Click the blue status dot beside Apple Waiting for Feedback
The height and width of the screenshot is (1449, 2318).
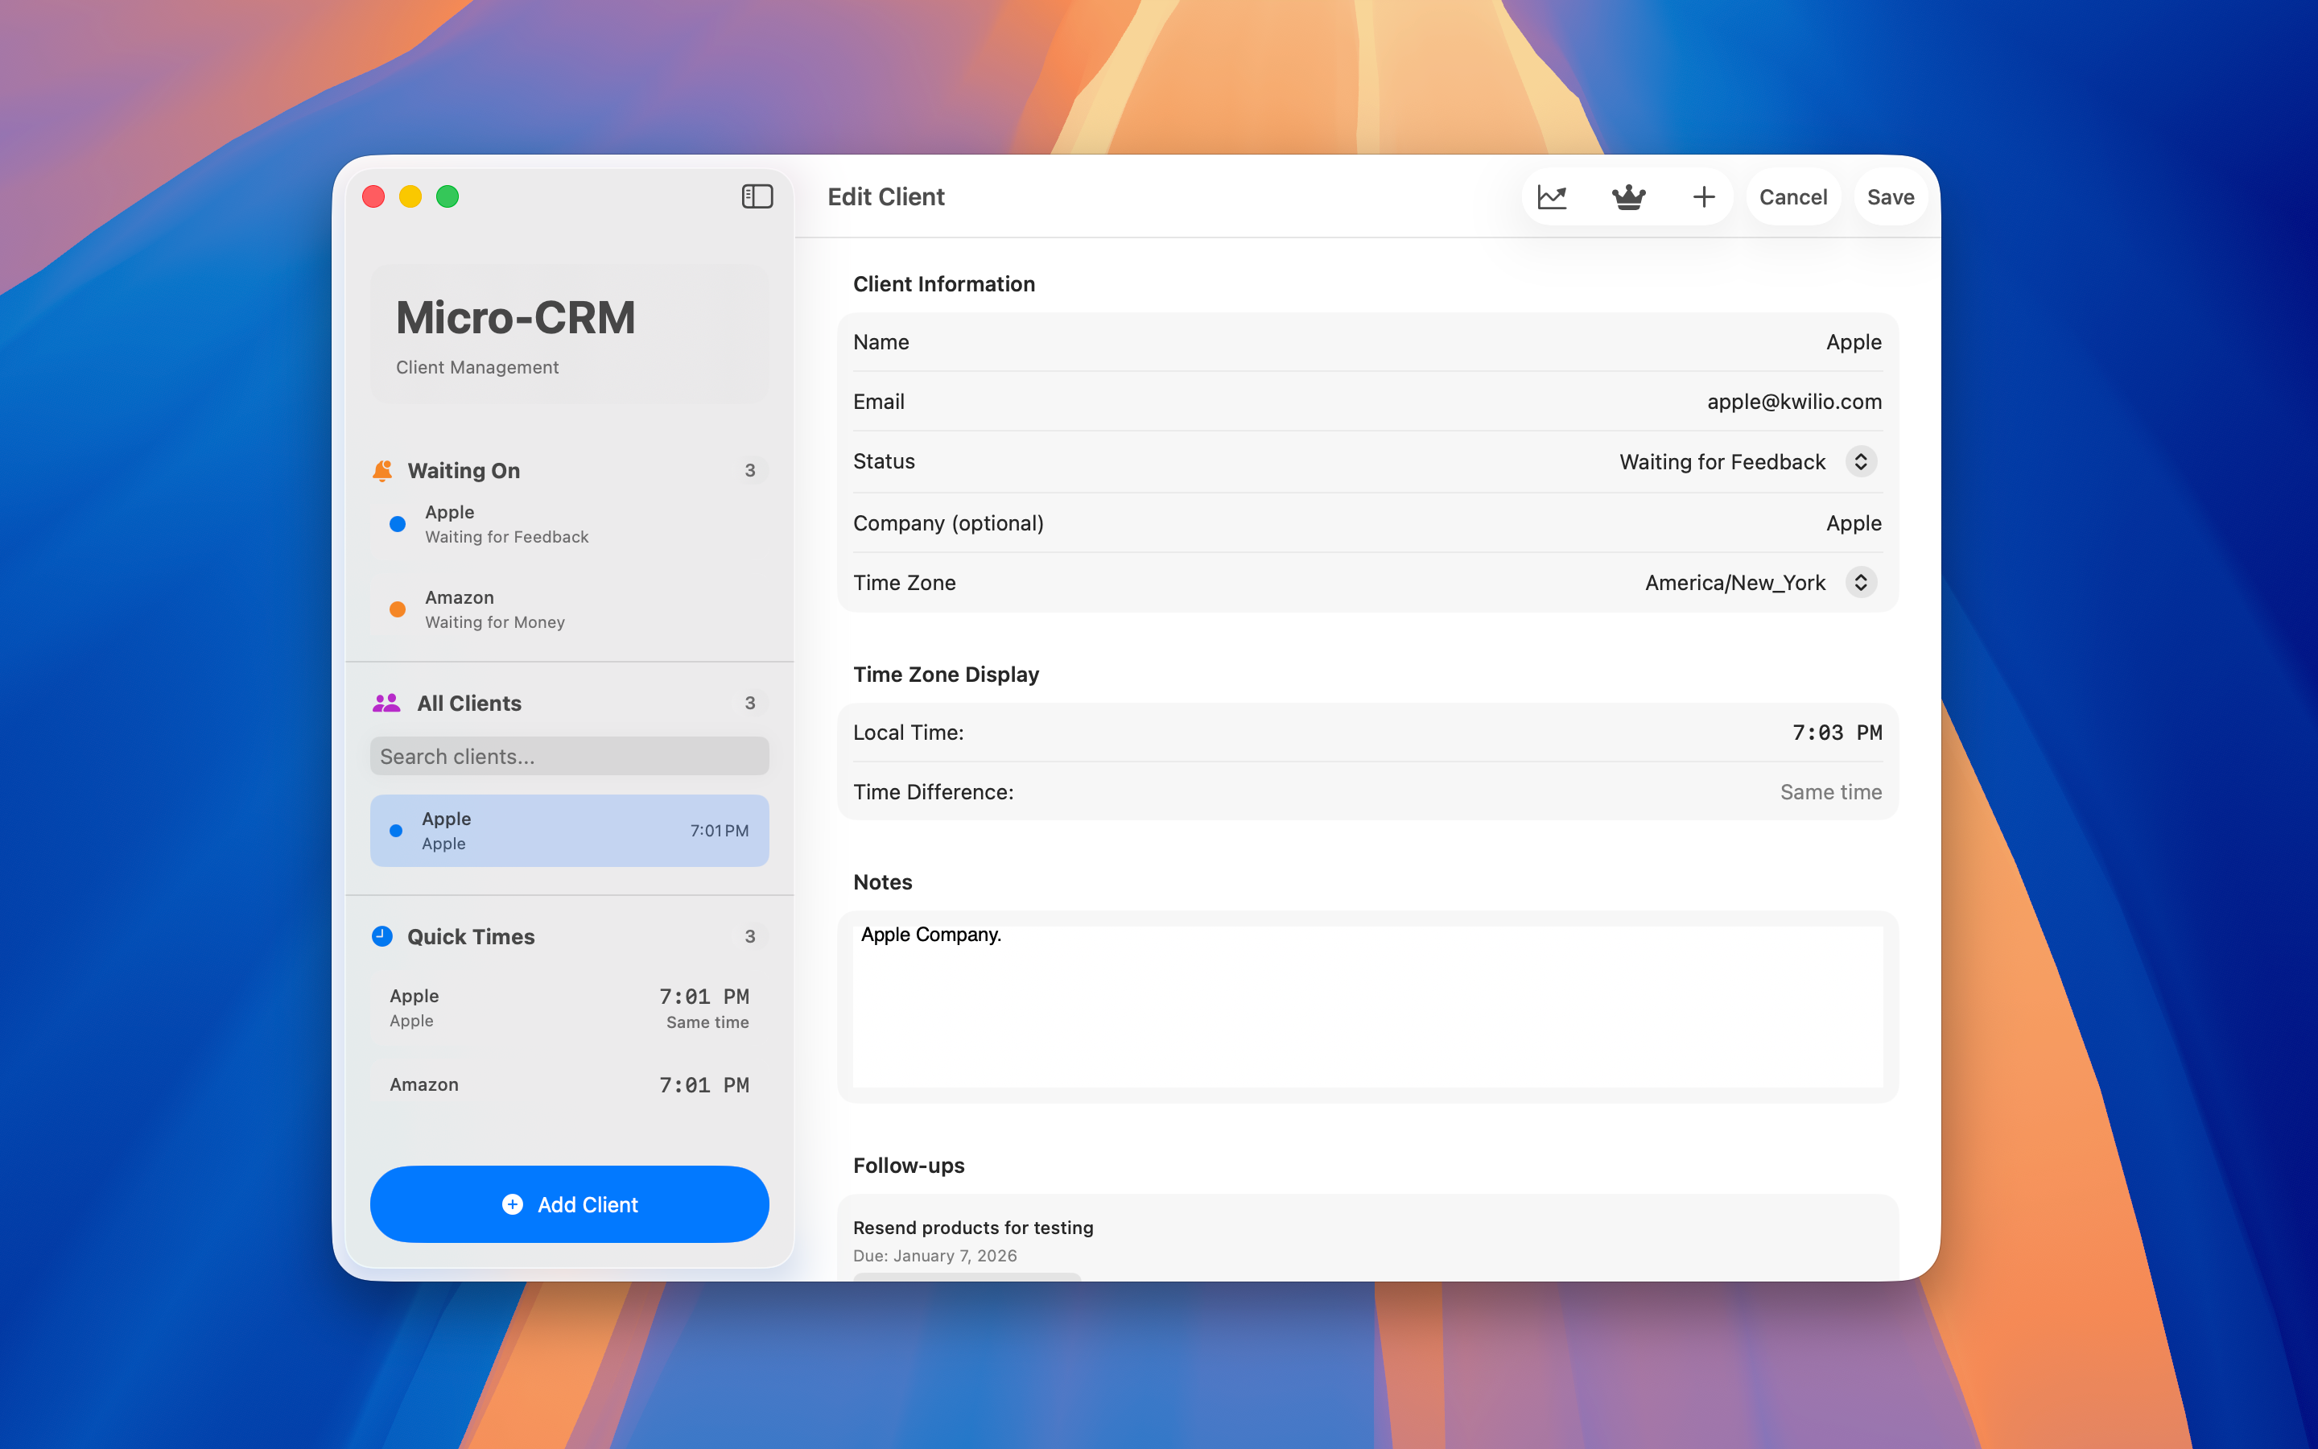coord(398,524)
